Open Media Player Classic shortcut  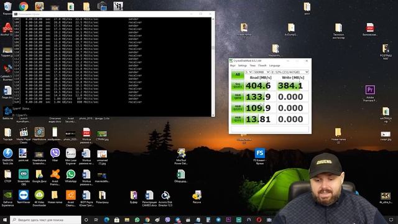point(24,136)
